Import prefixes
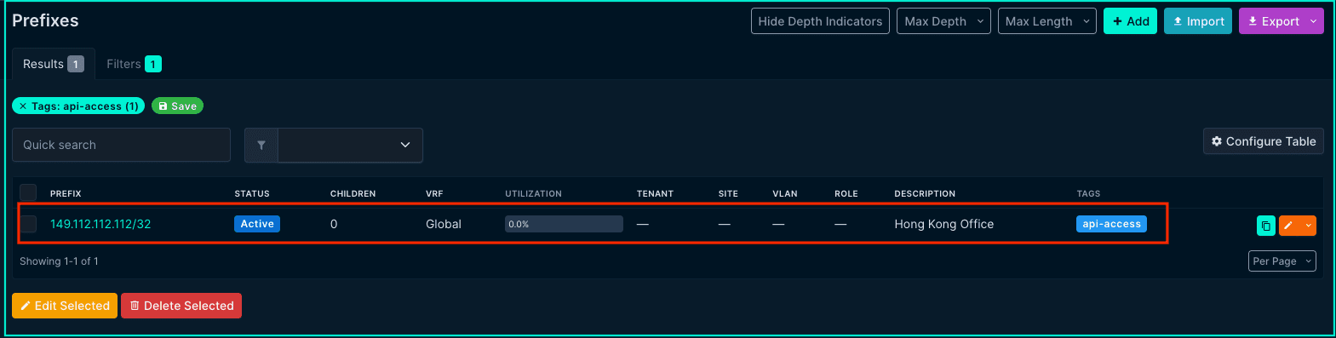The image size is (1336, 338). 1198,21
